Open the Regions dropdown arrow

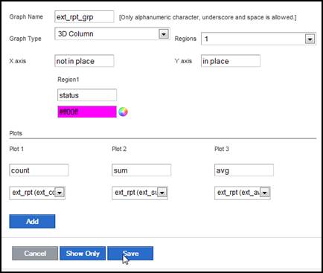[x=310, y=39]
